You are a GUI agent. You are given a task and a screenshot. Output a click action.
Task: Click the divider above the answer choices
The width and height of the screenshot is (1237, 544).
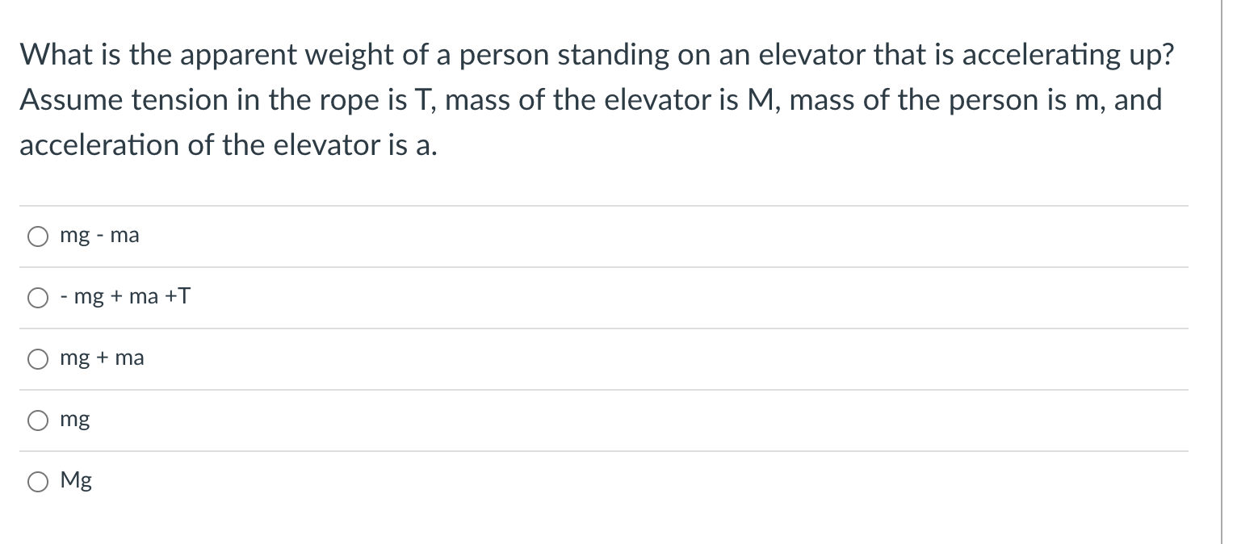coord(604,204)
